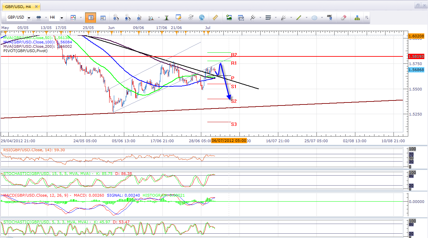Image resolution: width=428 pixels, height=238 pixels.
Task: Close the GBP/USD, H4 tab
Action: point(36,6)
